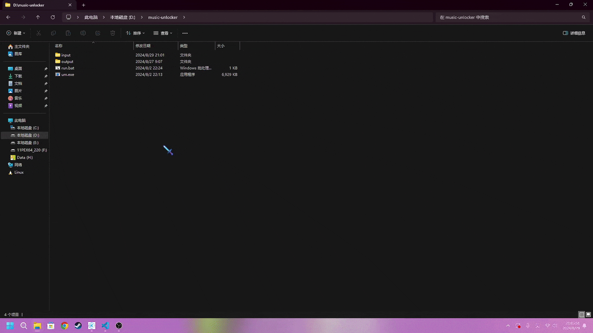The height and width of the screenshot is (333, 593).
Task: Open Google Chrome from the taskbar
Action: click(x=64, y=326)
